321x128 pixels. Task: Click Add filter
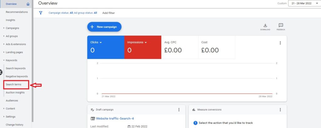point(108,13)
